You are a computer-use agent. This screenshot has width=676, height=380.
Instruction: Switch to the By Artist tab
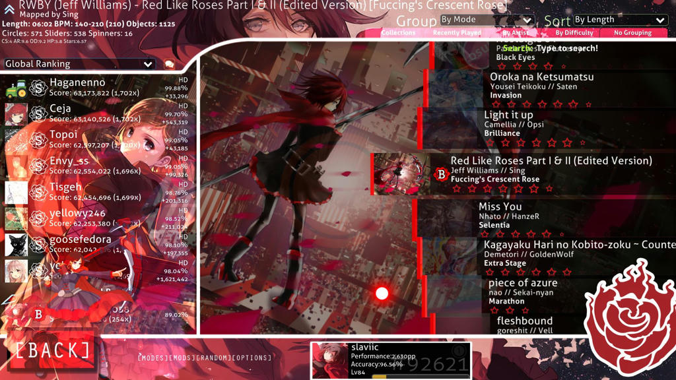516,33
